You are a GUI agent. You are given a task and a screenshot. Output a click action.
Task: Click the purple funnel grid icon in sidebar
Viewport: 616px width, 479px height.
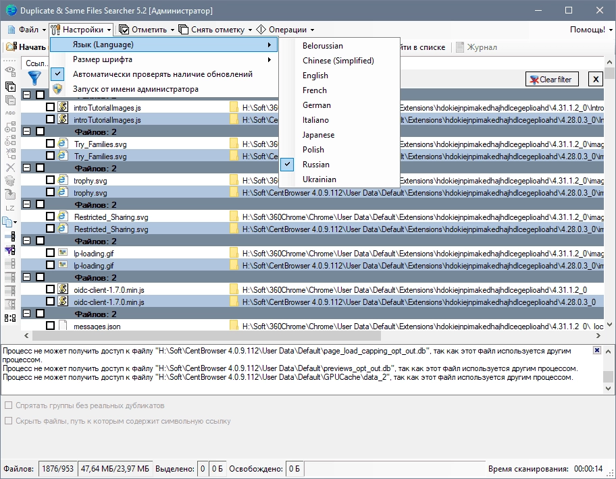(10, 250)
